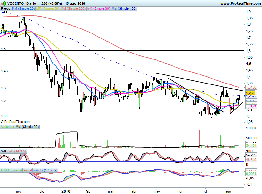
Task: Open the MM (Simple 20) price average settings
Action: coord(23,8)
